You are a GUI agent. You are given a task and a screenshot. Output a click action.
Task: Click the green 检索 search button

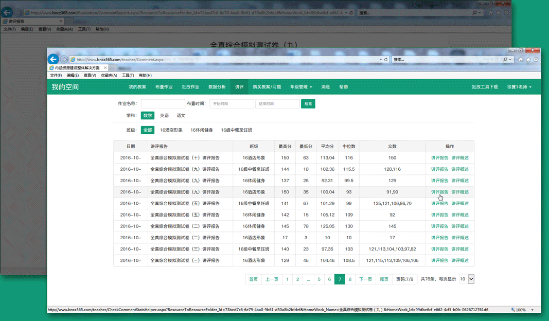tap(308, 103)
